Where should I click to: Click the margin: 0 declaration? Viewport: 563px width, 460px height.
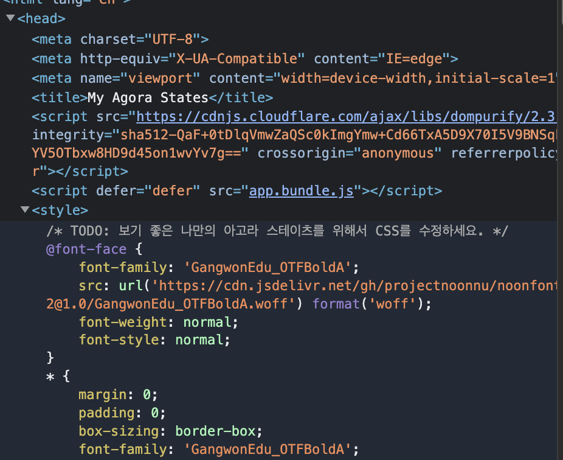pos(118,395)
